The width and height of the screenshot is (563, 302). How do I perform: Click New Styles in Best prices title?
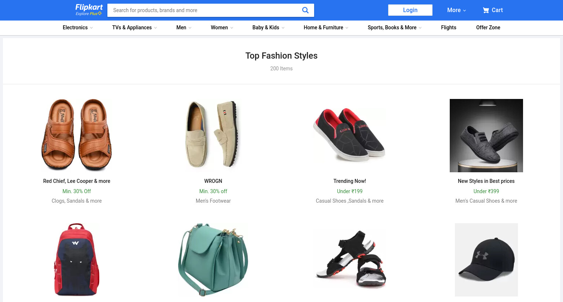(486, 181)
